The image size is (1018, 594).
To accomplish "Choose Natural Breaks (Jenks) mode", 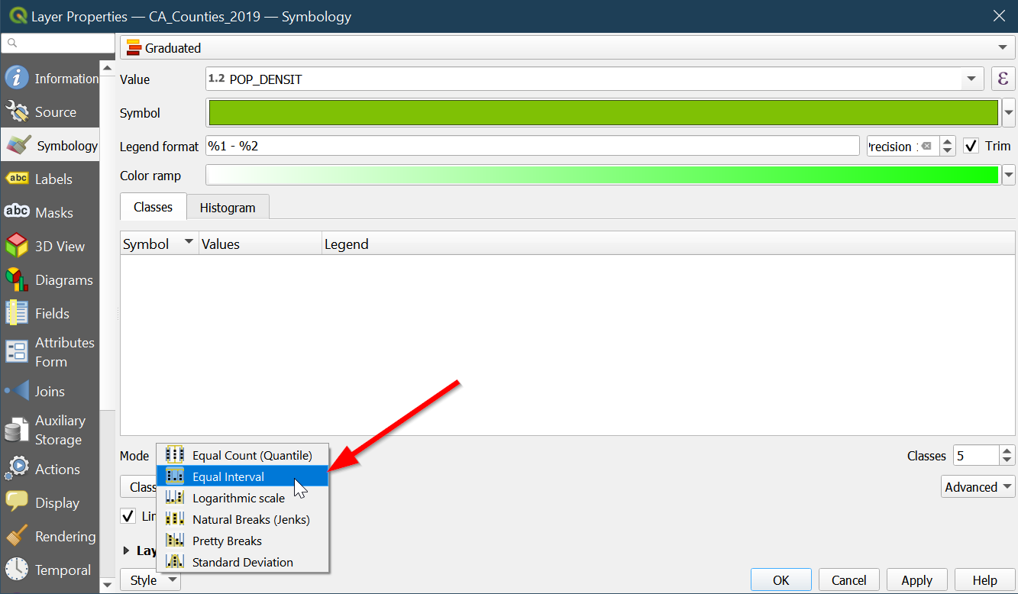I will click(x=250, y=519).
